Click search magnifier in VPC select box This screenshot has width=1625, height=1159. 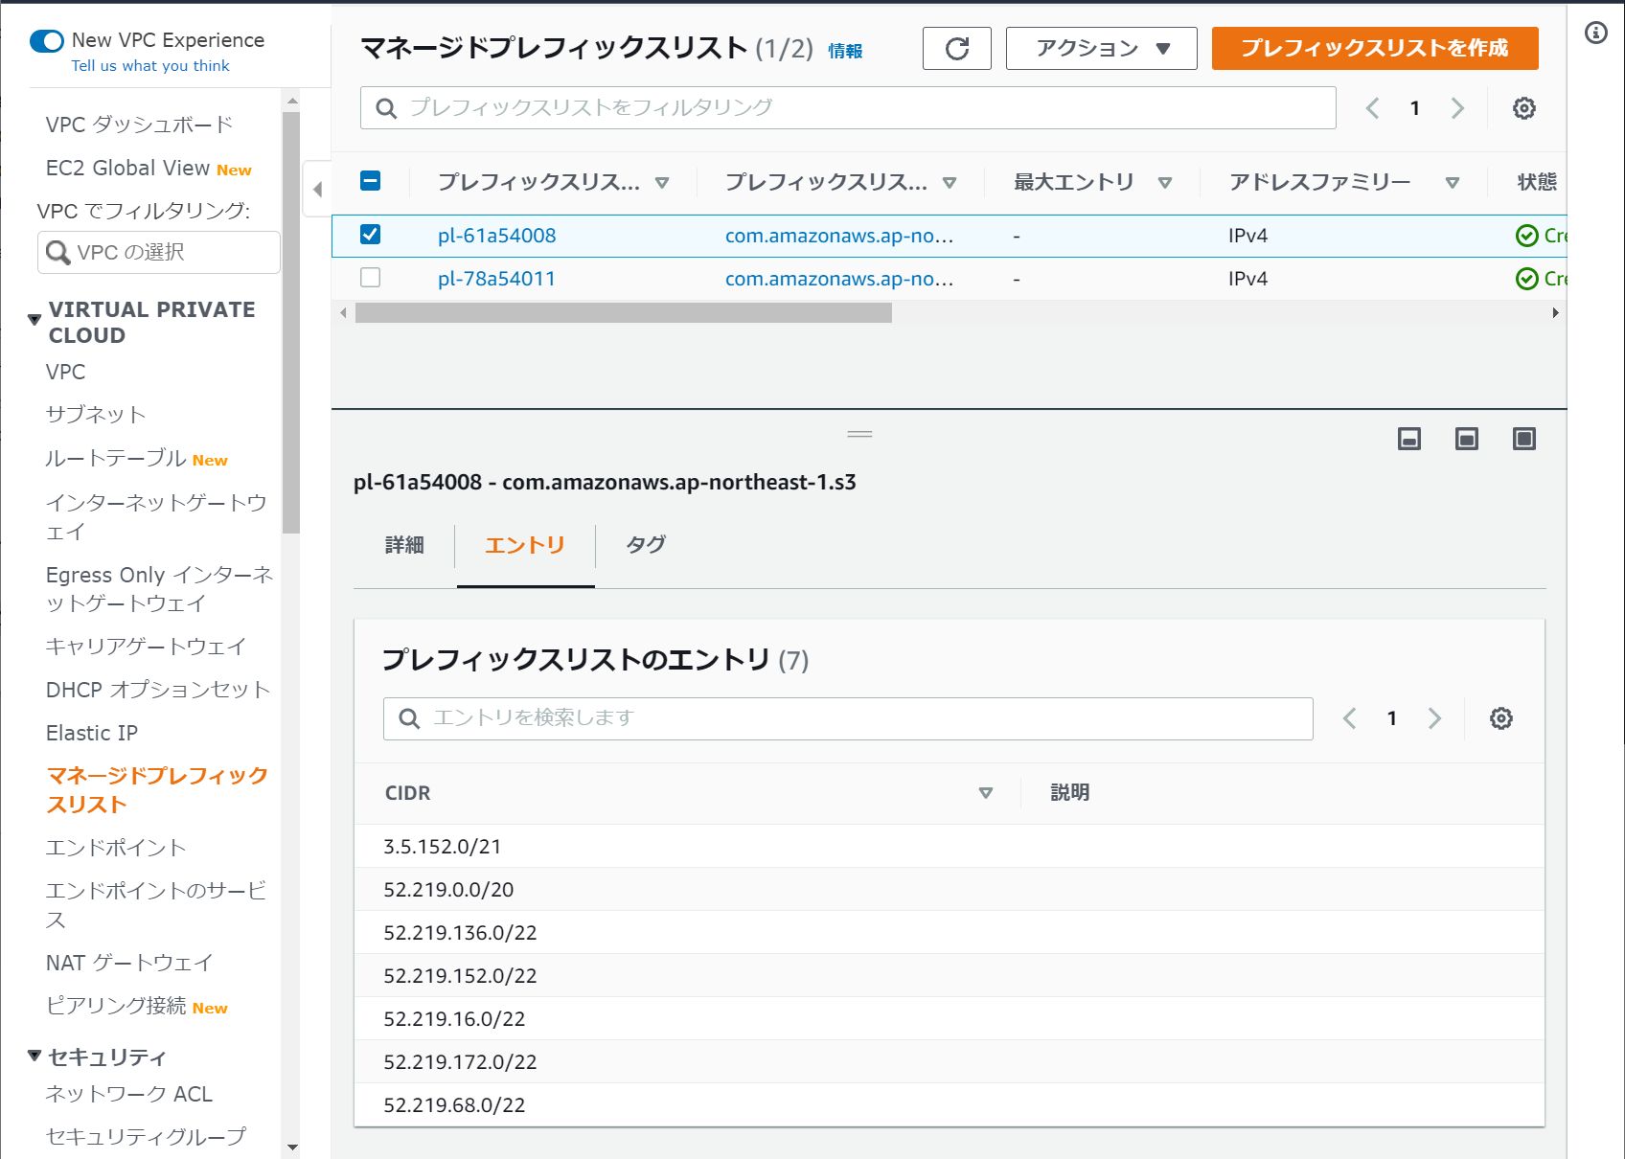click(x=58, y=252)
